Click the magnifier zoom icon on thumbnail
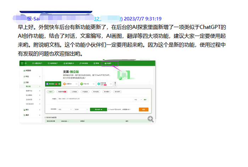This screenshot has width=248, height=167. (x=151, y=119)
